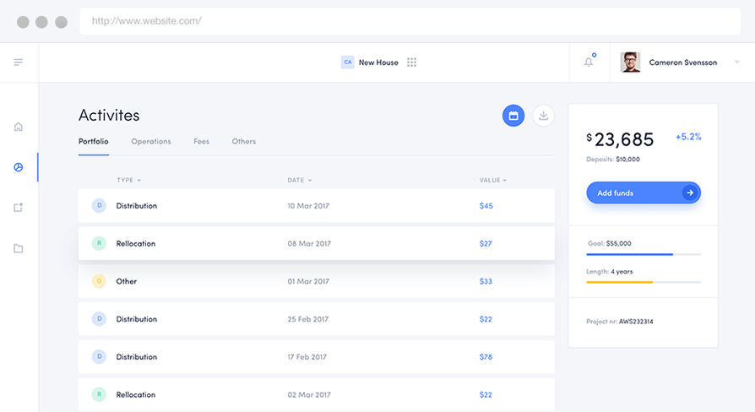Screen dimensions: 755x412
Task: Click the Add funds button
Action: click(644, 193)
